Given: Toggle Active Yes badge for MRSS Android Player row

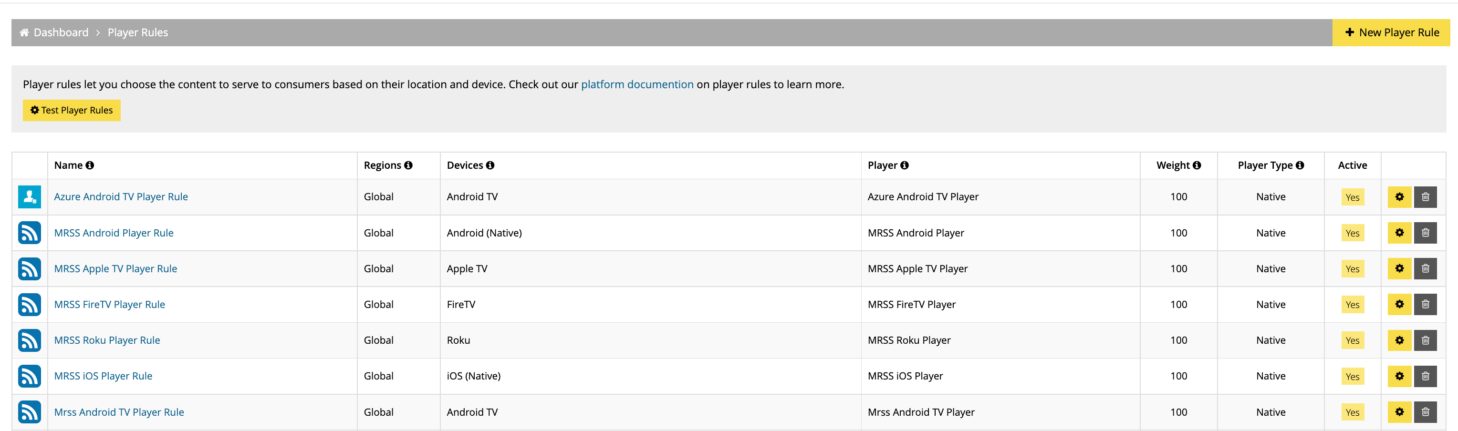Looking at the screenshot, I should click(1352, 233).
